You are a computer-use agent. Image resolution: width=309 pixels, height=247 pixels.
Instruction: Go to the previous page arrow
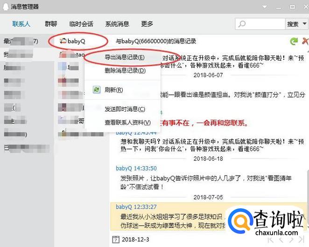(x=281, y=240)
